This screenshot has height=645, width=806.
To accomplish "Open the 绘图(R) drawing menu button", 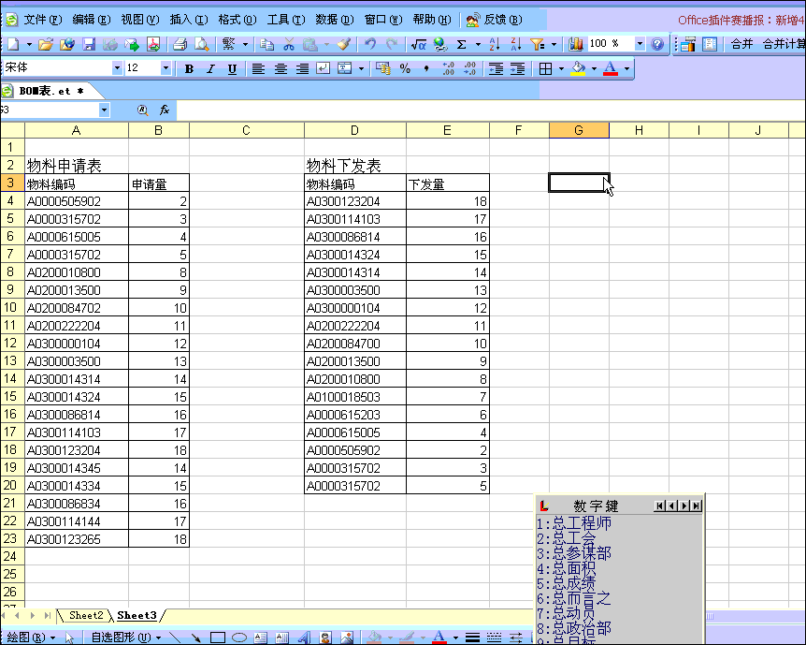I will [30, 638].
